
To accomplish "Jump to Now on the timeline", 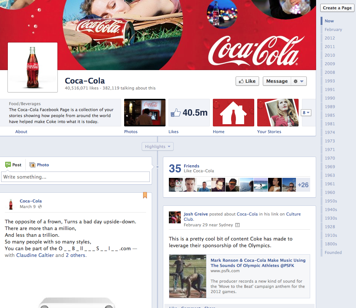I will pos(329,21).
